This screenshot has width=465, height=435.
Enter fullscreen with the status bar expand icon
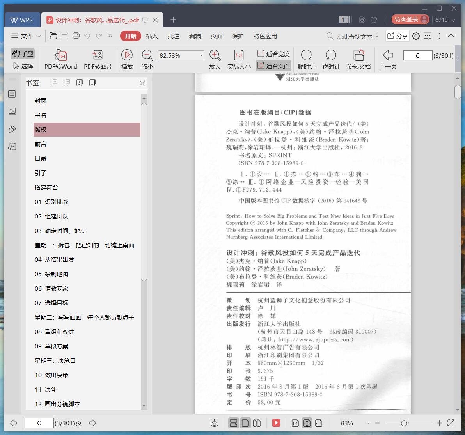[x=451, y=423]
